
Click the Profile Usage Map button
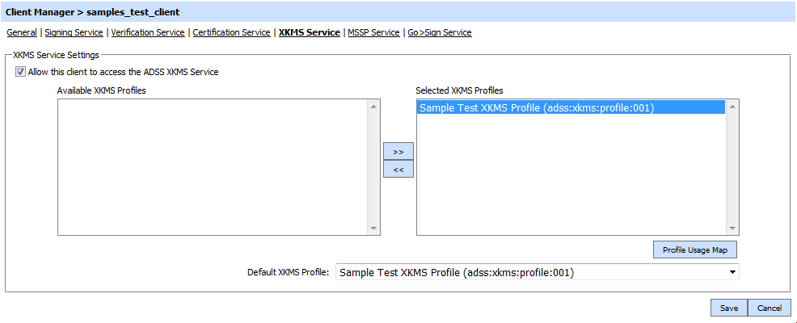(694, 250)
